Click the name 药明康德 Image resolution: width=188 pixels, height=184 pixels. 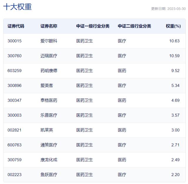49,71
